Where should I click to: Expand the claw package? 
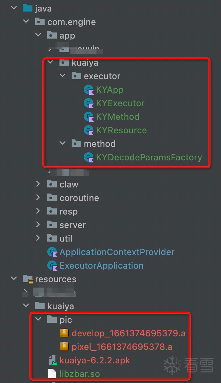coord(38,184)
